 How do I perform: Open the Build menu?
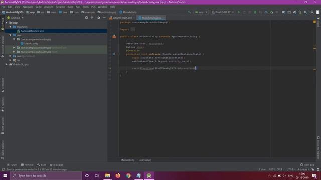pos(70,7)
